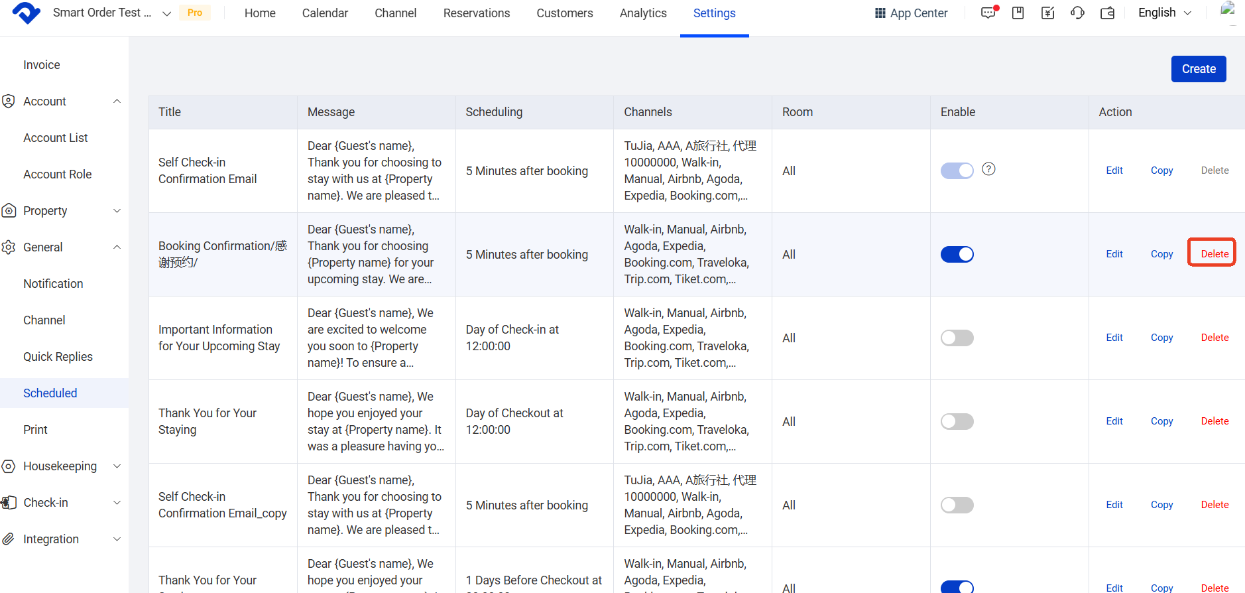Copy the Self Check-in Confirmation Email_copy row

1161,505
